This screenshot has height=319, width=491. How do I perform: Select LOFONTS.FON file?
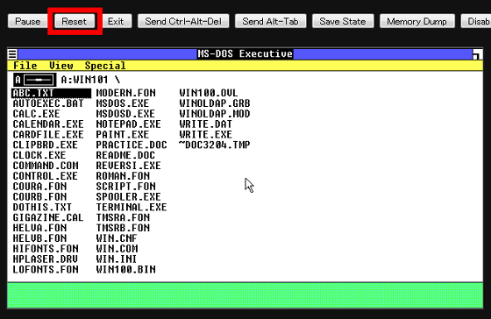pyautogui.click(x=46, y=269)
